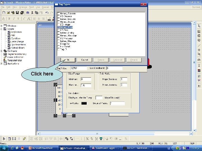Click the Cut scissors icon
This screenshot has height=151, width=202.
(32, 13)
